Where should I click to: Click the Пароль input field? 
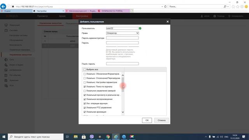click(x=123, y=43)
